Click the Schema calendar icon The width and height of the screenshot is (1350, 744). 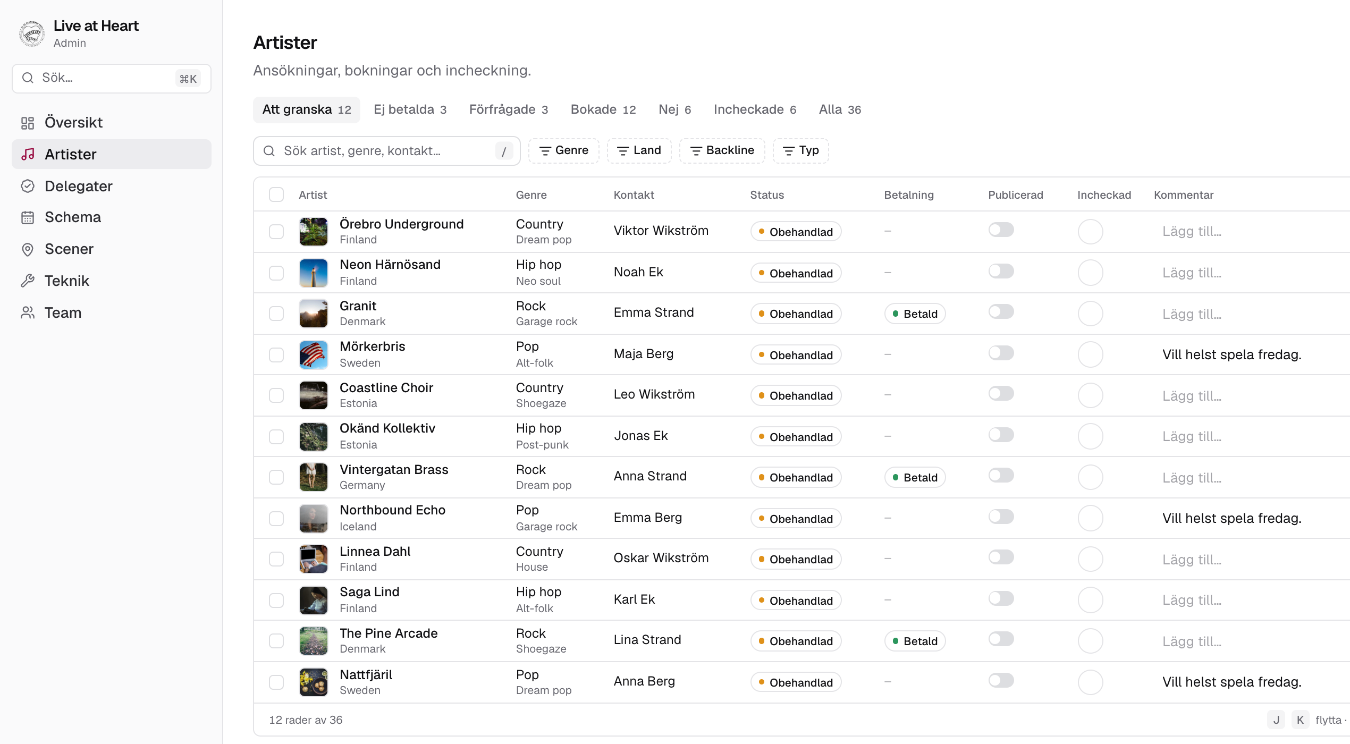click(x=28, y=217)
